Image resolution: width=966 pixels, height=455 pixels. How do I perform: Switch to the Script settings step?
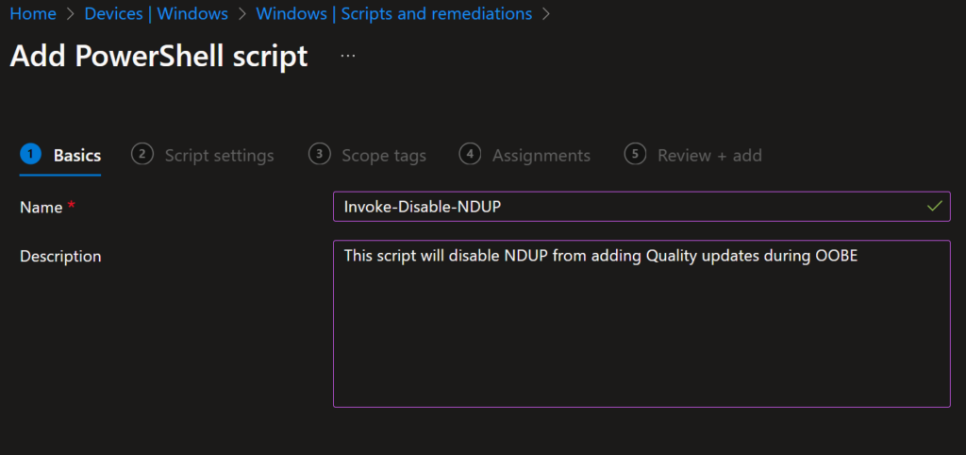203,156
